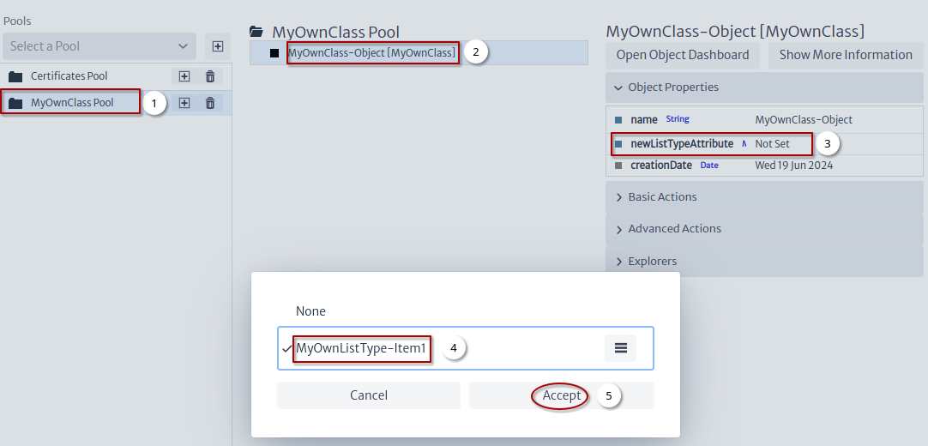Select the None option in dialog

tap(310, 311)
